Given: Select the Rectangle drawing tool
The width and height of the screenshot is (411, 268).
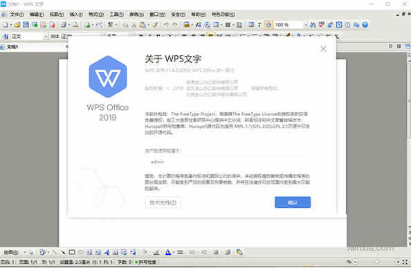Looking at the screenshot, I should (x=72, y=252).
